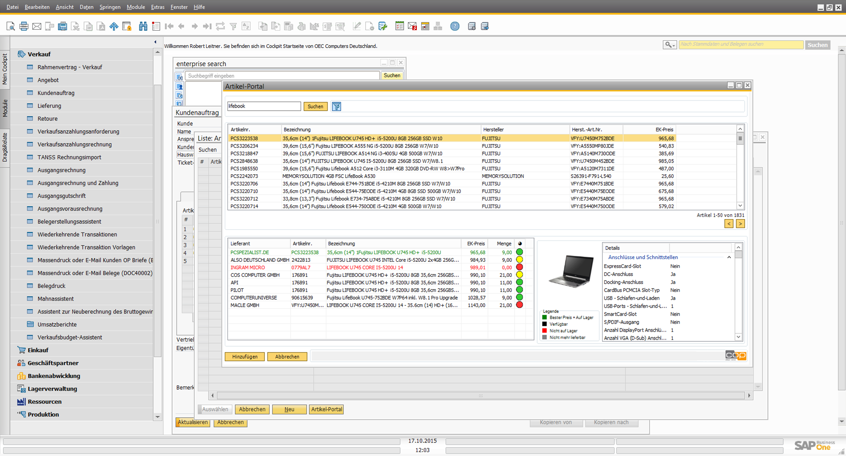This screenshot has width=846, height=456.
Task: Click the binoculars find icon
Action: (x=143, y=26)
